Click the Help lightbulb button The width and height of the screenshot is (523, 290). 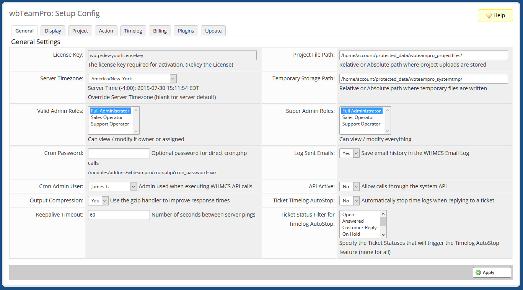tap(495, 15)
